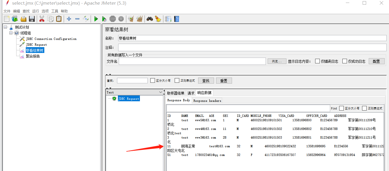389x171 pixels.
Task: Open the 文件 menu
Action: coord(7,11)
